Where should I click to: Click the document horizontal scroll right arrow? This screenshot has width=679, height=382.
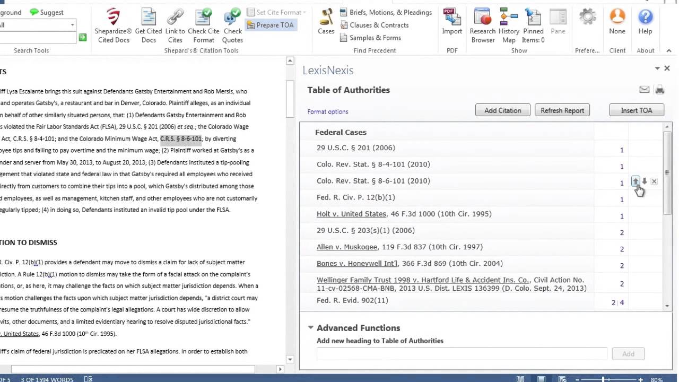click(x=280, y=369)
